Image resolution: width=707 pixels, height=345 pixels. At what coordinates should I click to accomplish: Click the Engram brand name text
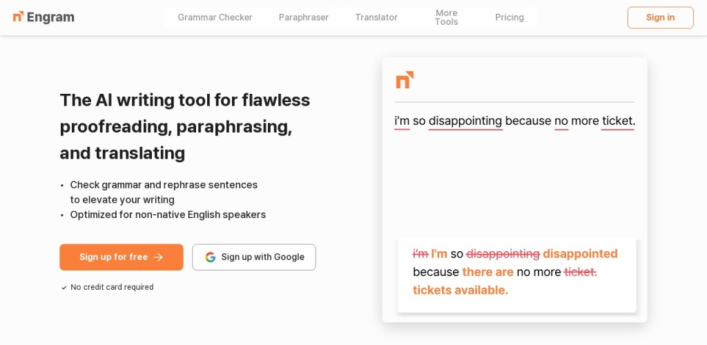(x=50, y=17)
